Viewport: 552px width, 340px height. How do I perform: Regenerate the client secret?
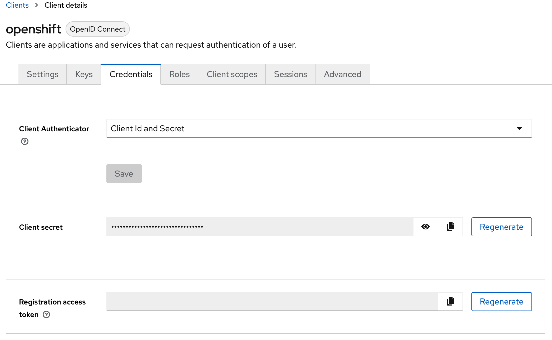click(501, 227)
